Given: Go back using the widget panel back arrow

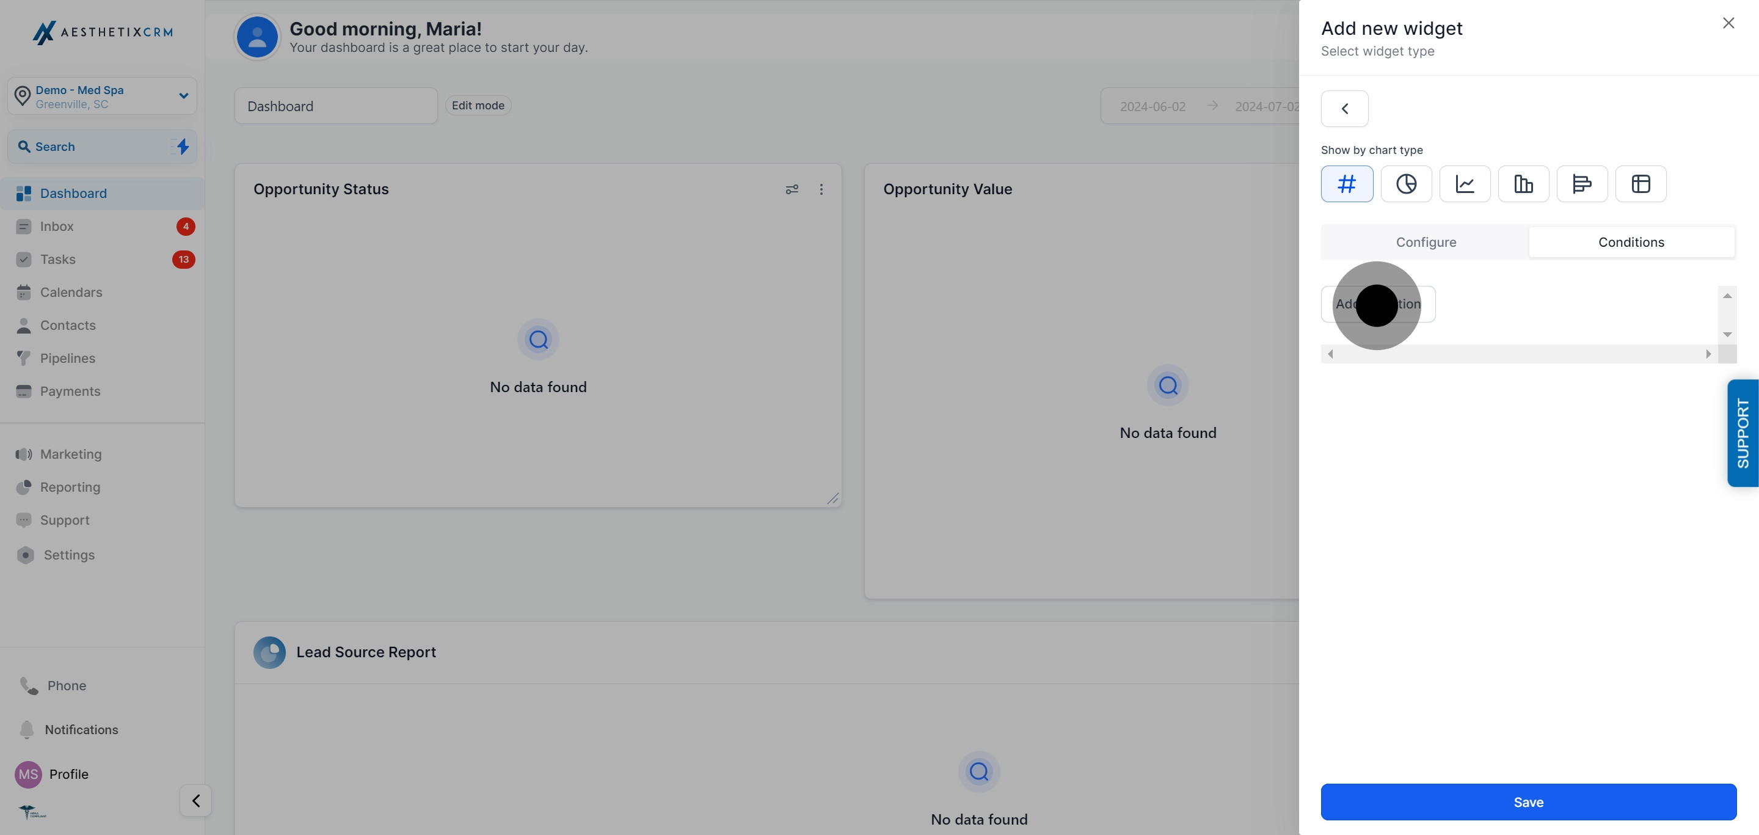Looking at the screenshot, I should coord(1344,109).
